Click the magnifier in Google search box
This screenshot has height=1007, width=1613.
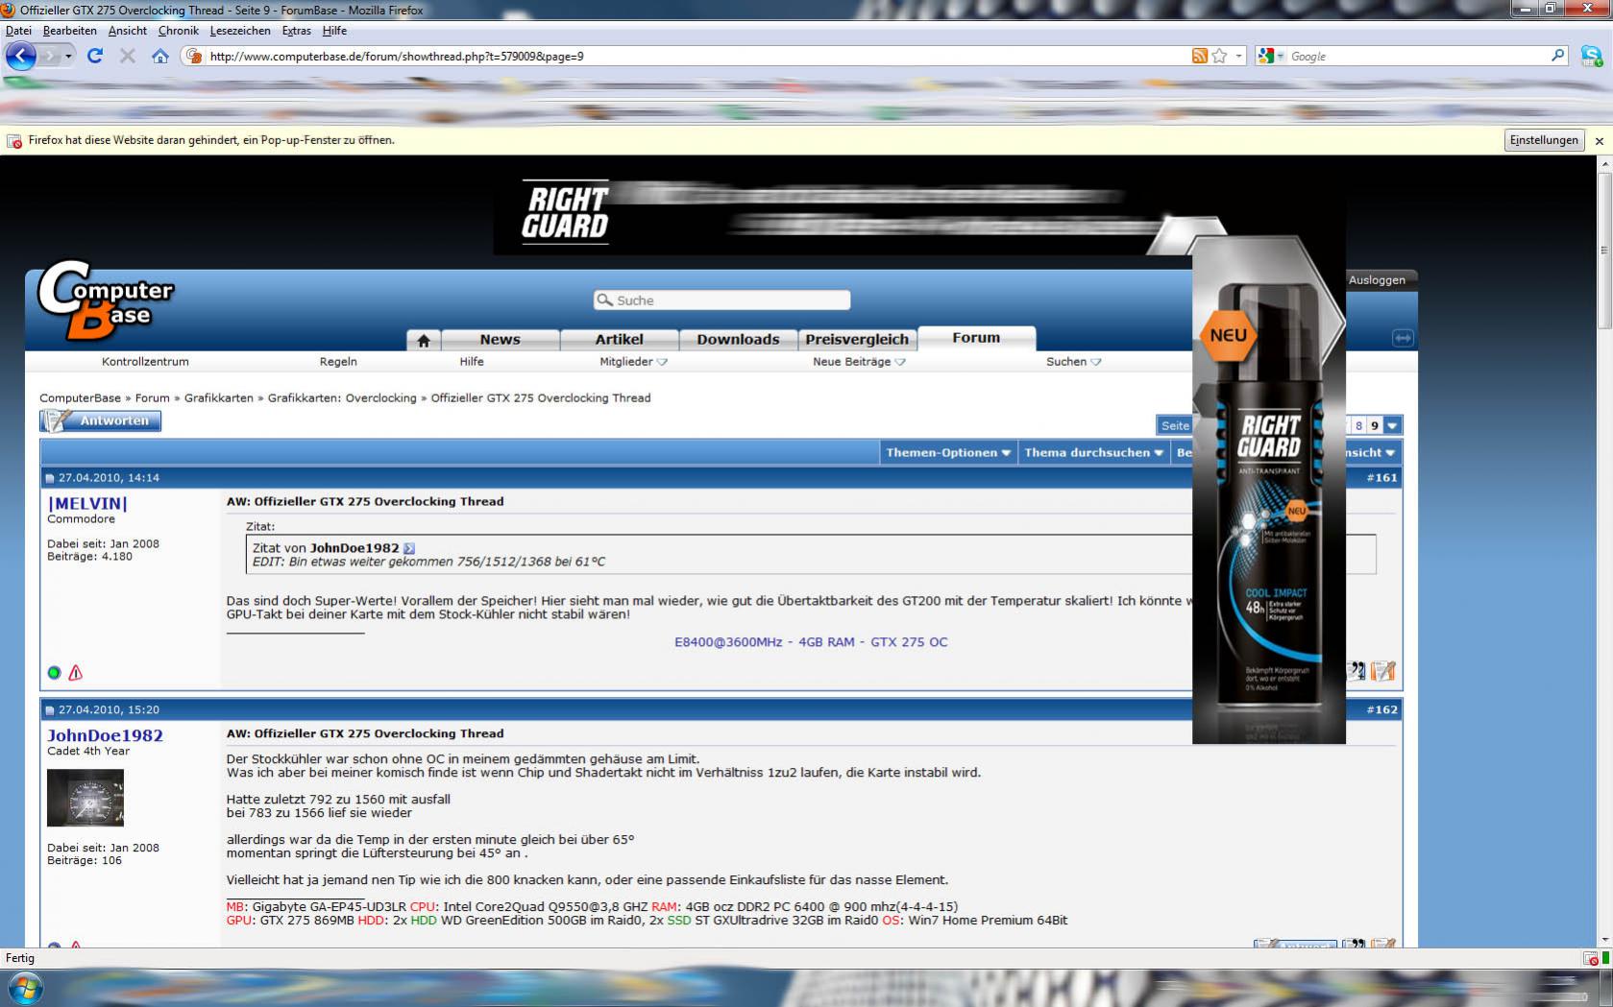coord(1557,56)
